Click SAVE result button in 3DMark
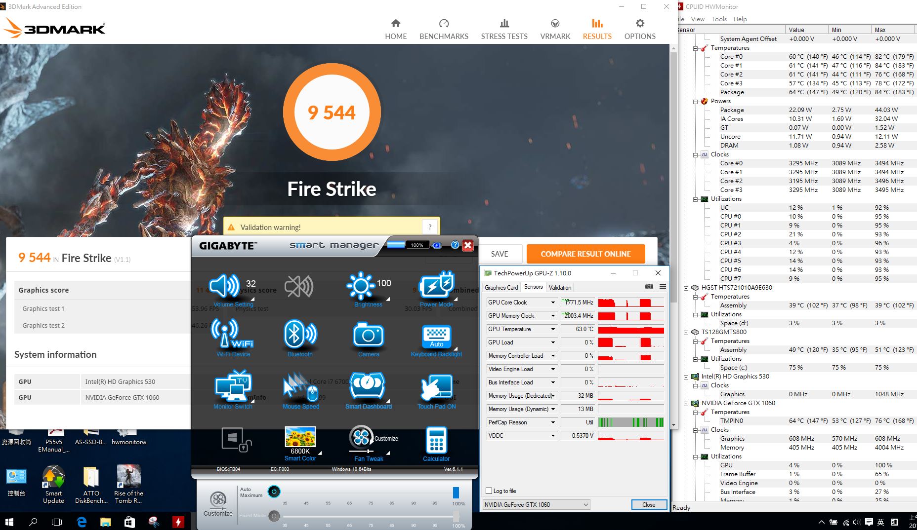Image resolution: width=917 pixels, height=530 pixels. tap(500, 254)
